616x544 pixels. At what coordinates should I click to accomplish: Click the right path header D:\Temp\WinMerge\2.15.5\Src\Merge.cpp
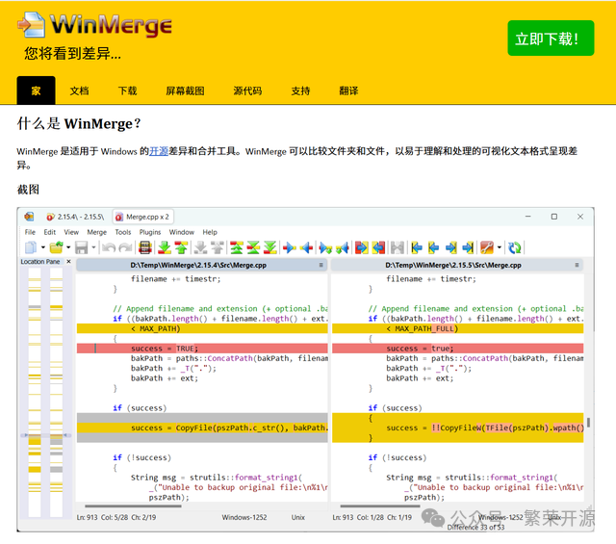coord(453,266)
